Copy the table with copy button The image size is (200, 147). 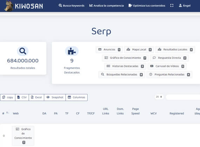(8, 97)
